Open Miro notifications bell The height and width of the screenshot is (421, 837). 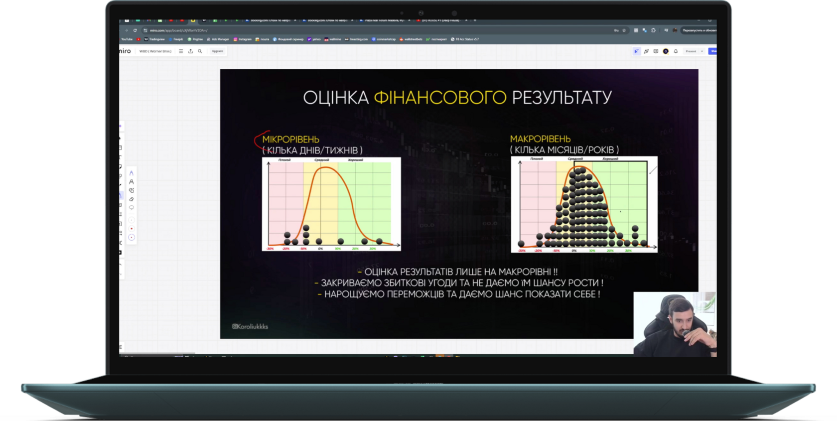point(676,51)
